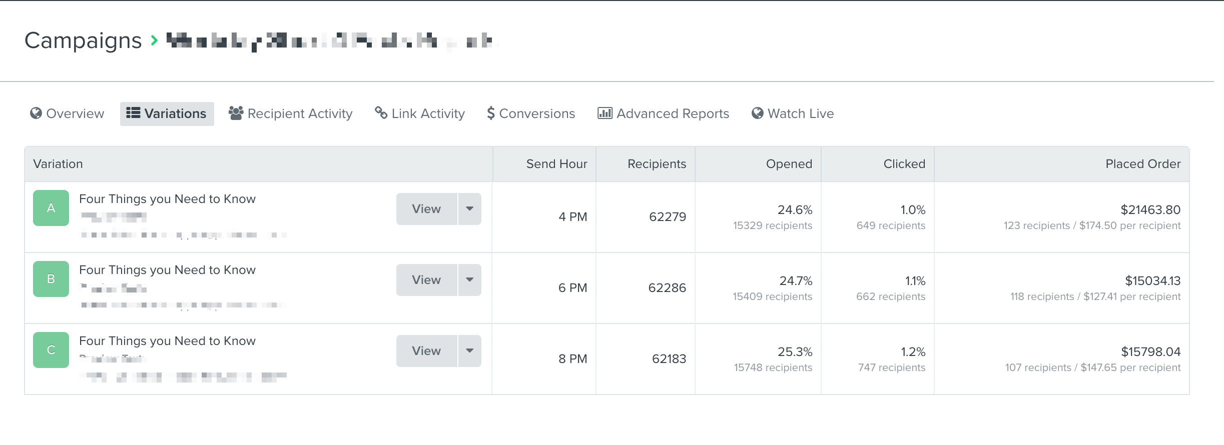Click 649 recipients under clicked
Image resolution: width=1224 pixels, height=445 pixels.
(891, 225)
